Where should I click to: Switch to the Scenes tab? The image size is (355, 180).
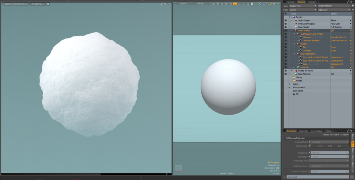(291, 2)
